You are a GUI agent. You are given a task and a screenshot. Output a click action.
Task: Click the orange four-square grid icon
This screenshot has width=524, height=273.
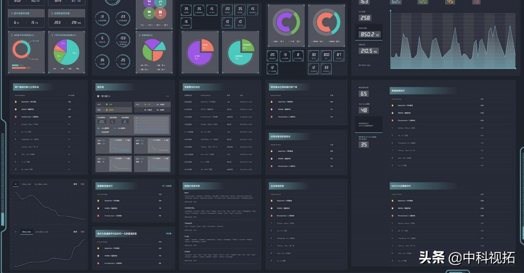click(x=161, y=13)
